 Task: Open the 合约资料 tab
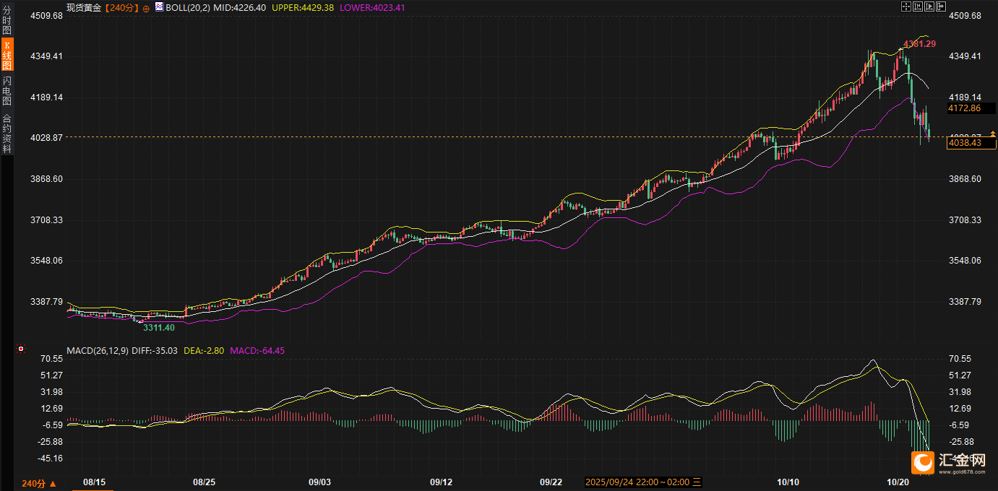(x=7, y=134)
